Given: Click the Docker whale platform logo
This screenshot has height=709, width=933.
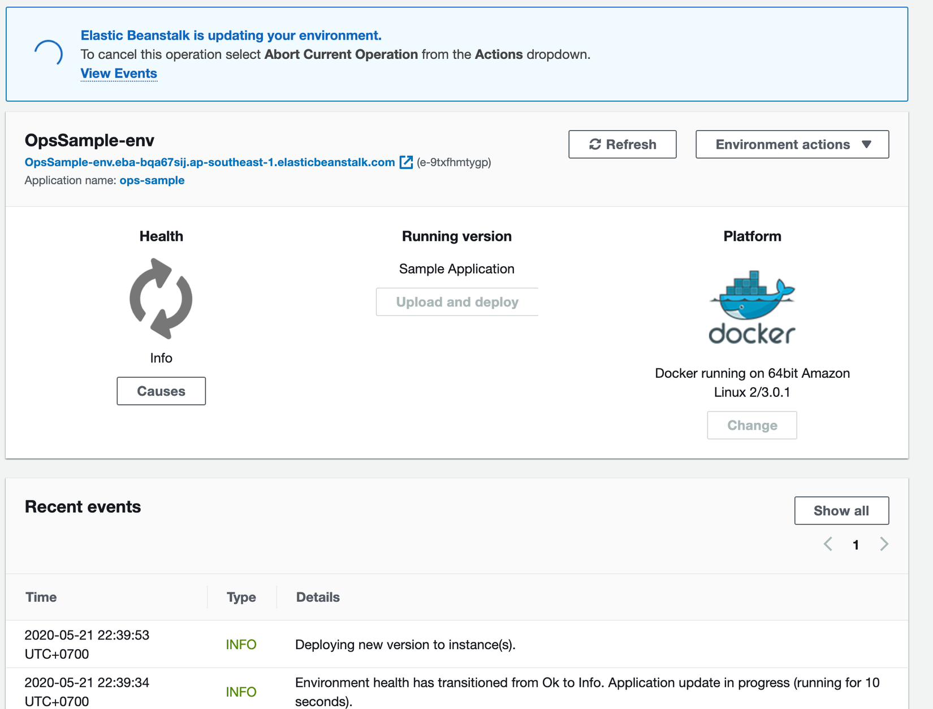Looking at the screenshot, I should 752,307.
